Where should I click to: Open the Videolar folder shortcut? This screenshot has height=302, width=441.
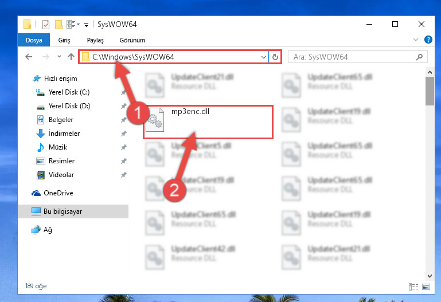pyautogui.click(x=61, y=175)
